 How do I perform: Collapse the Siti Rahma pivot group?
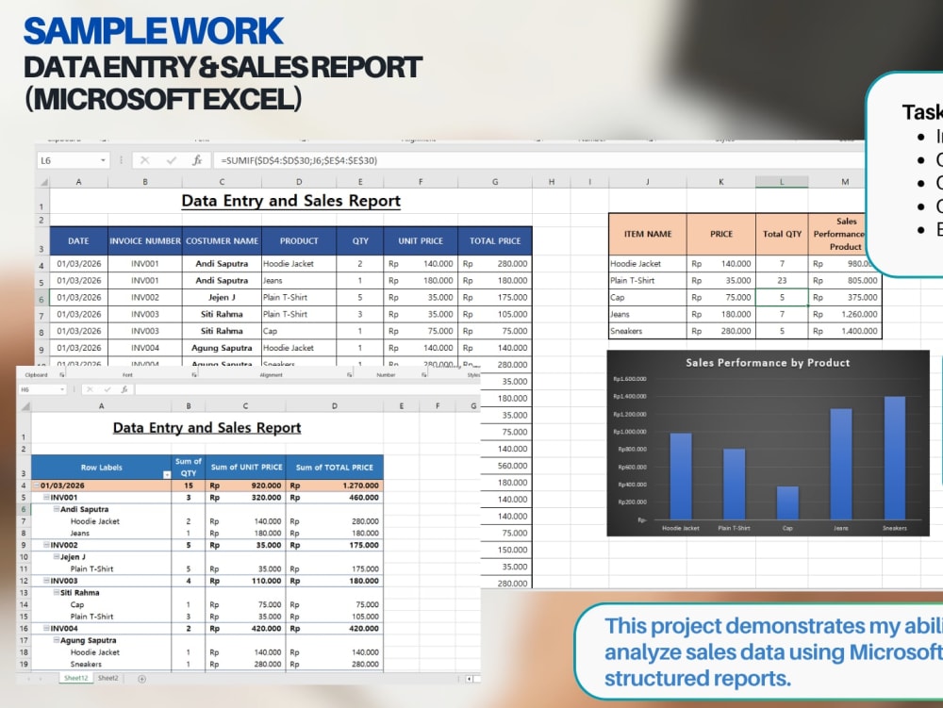[x=57, y=592]
